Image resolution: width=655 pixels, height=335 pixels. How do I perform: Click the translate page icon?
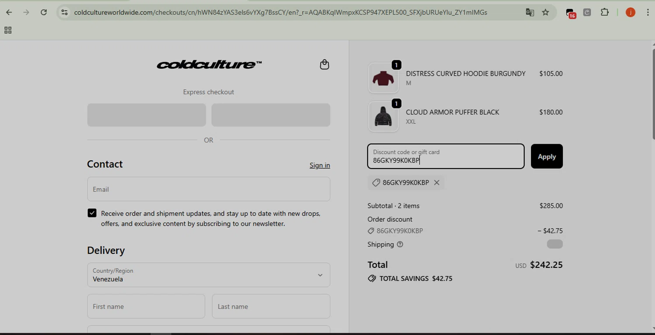[x=530, y=12]
